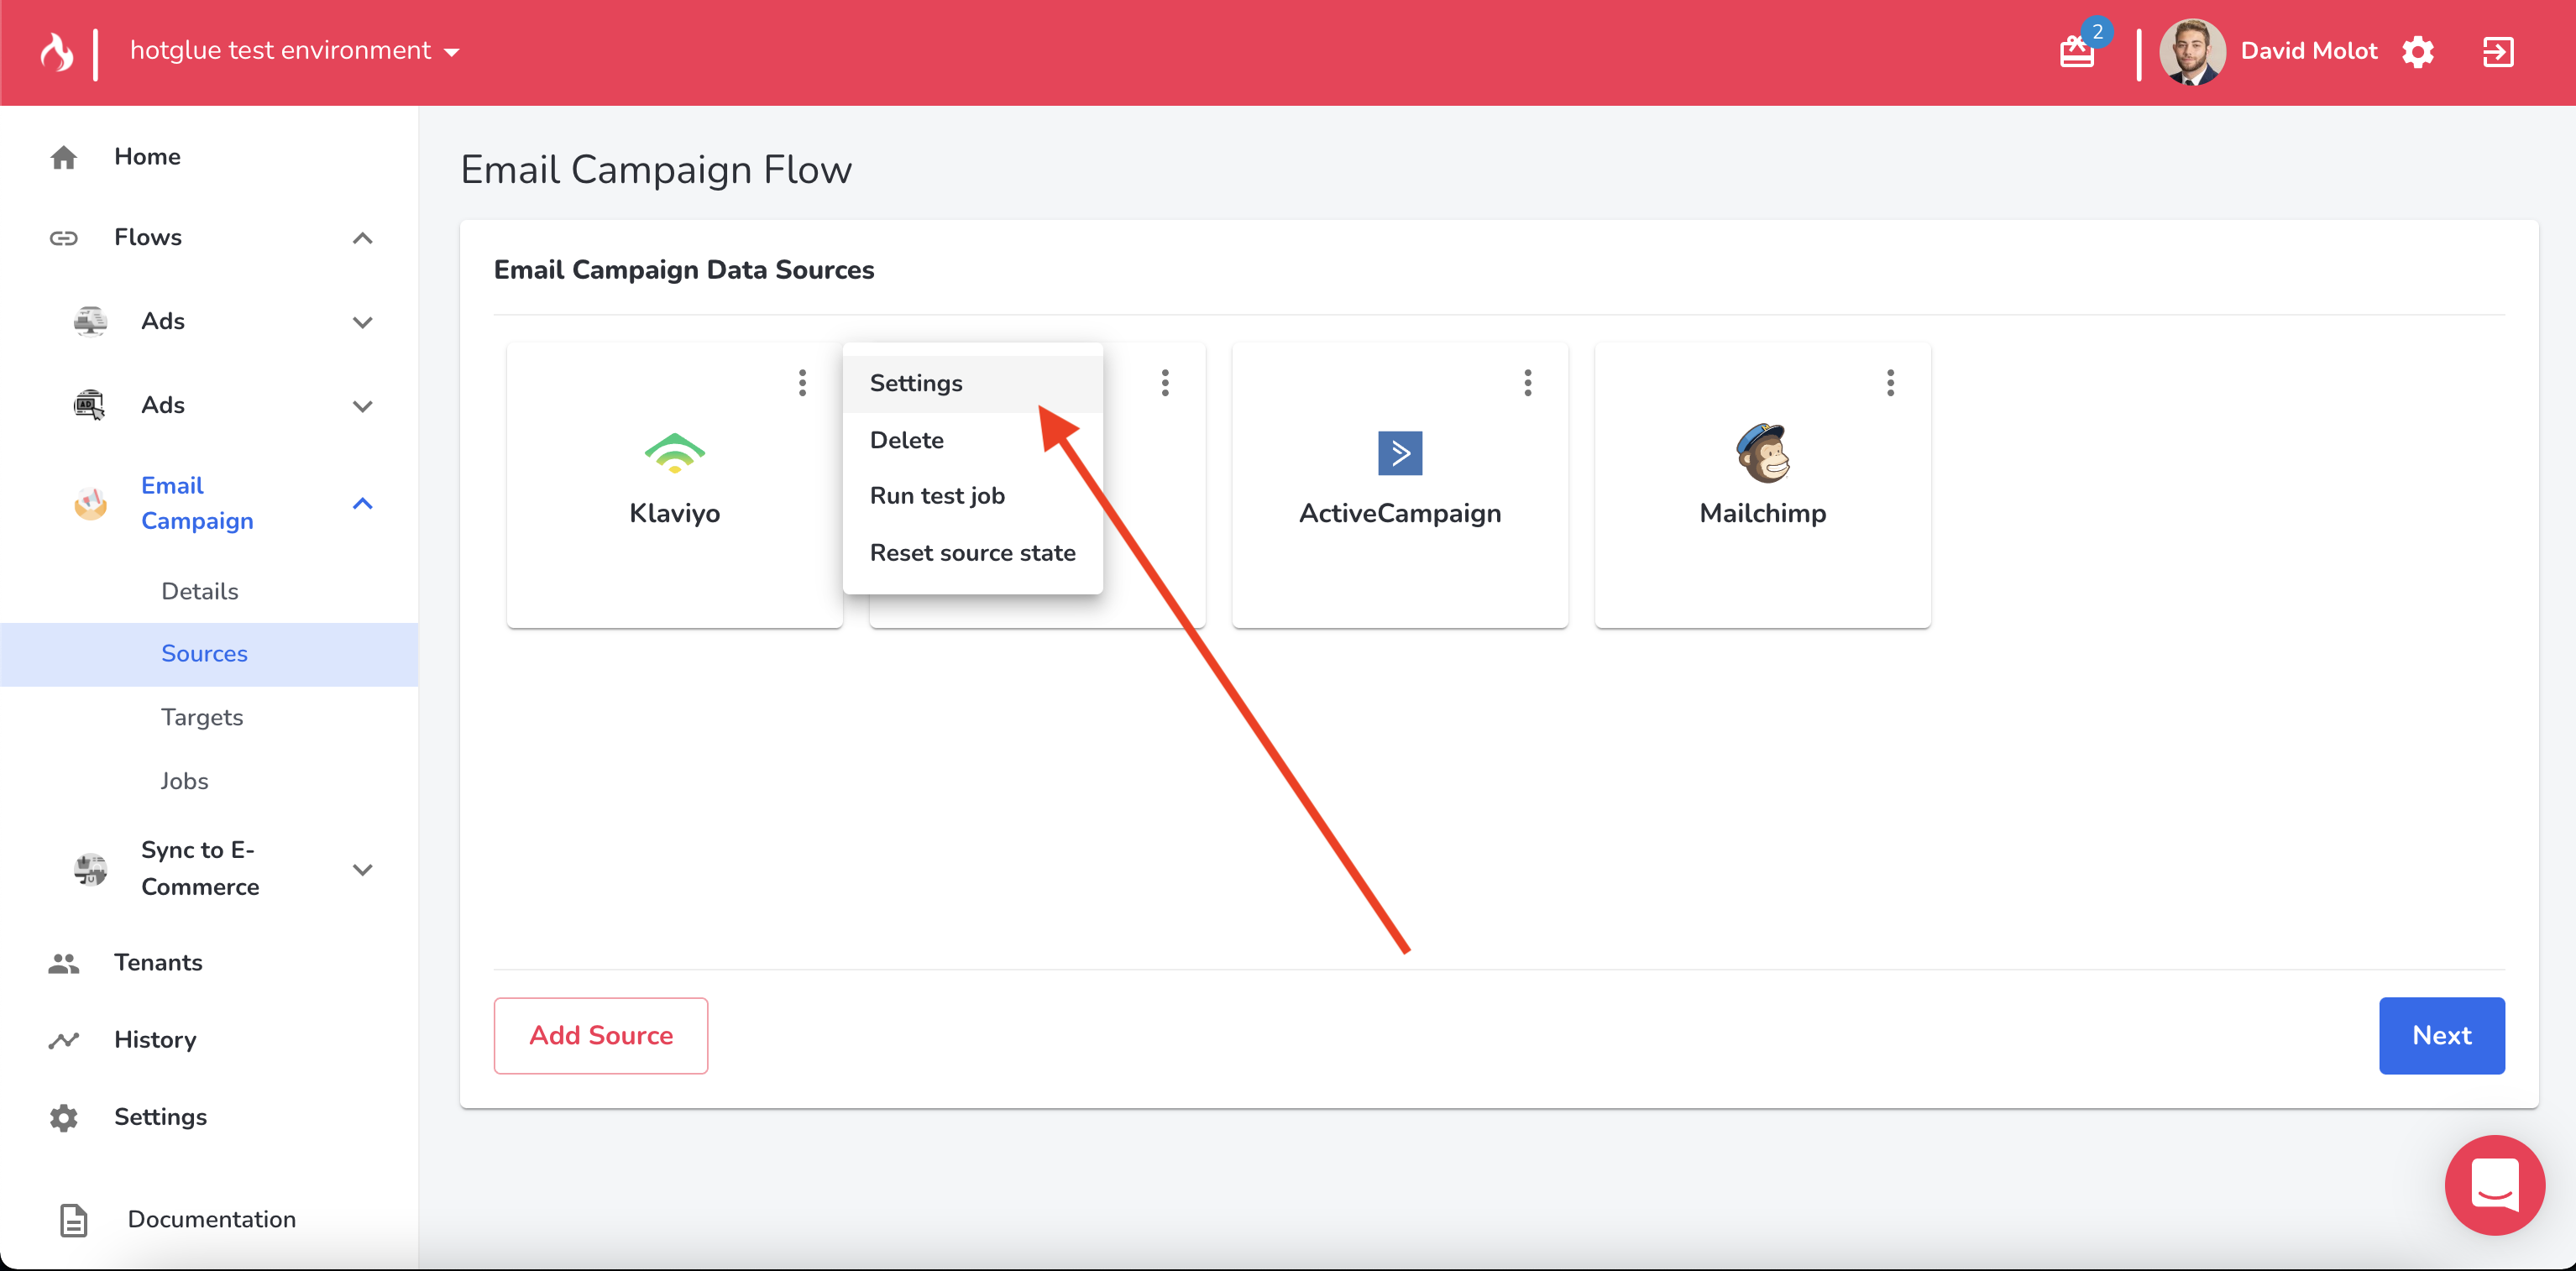Viewport: 2576px width, 1271px height.
Task: Open Klaviyo card three-dot menu
Action: 802,383
